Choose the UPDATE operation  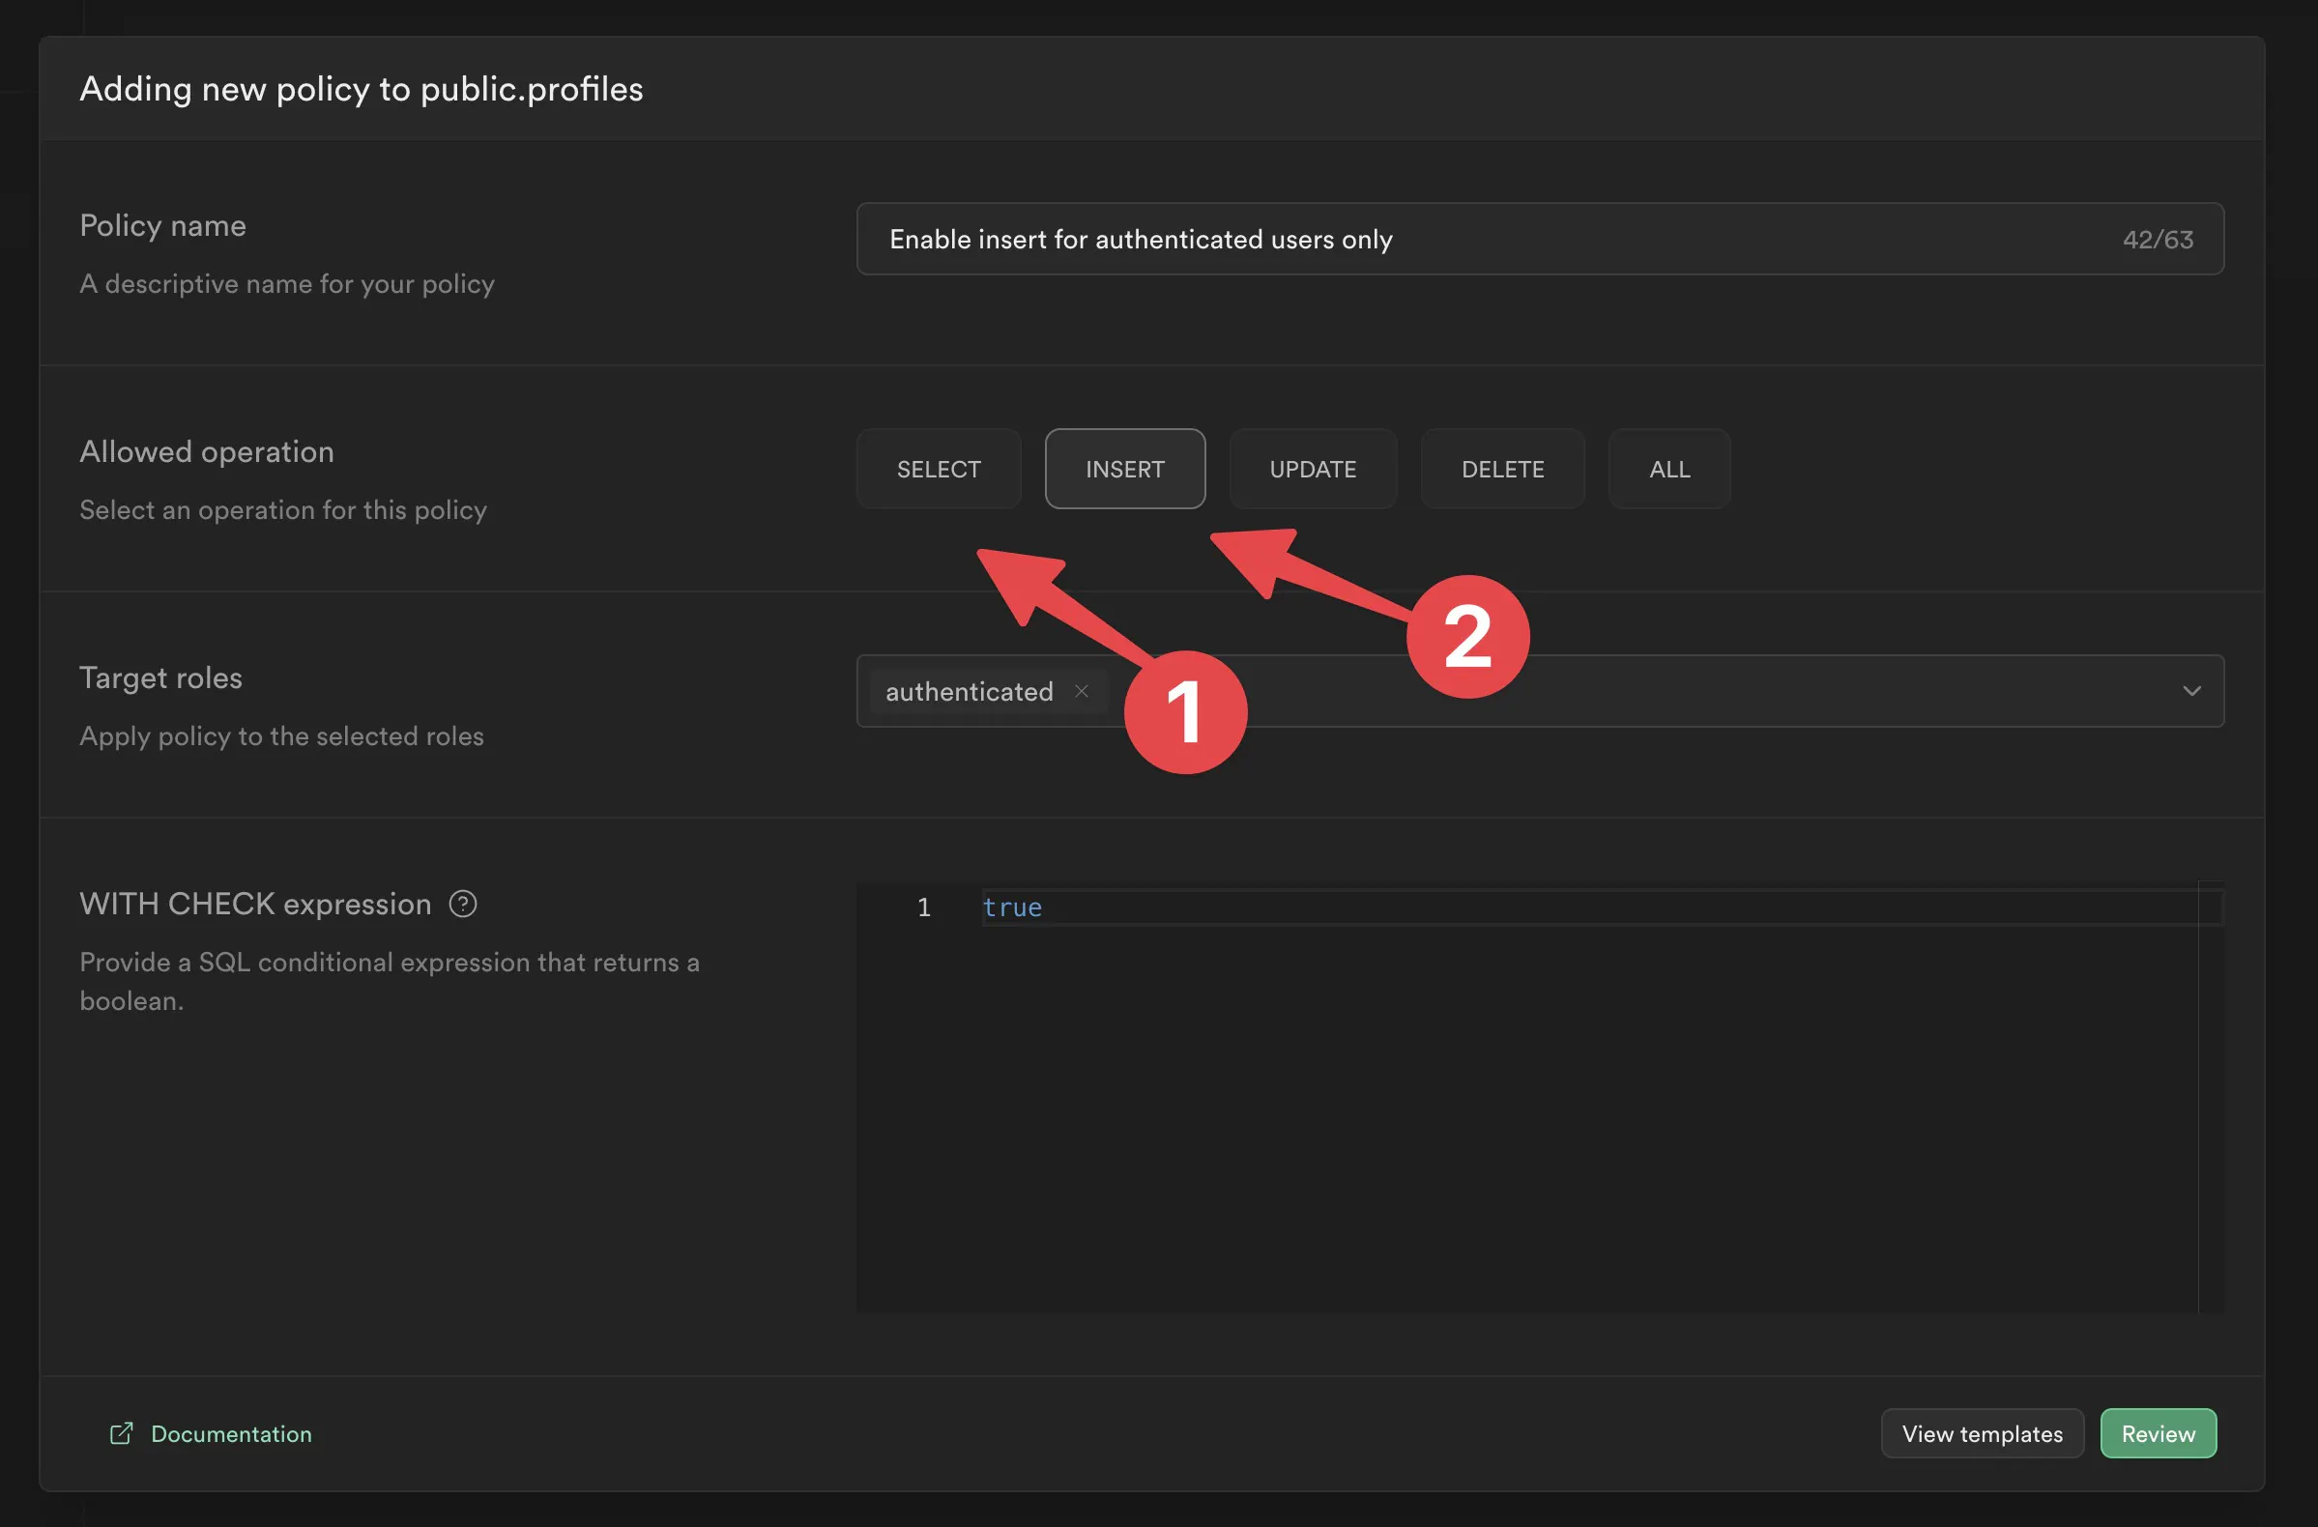pyautogui.click(x=1312, y=470)
